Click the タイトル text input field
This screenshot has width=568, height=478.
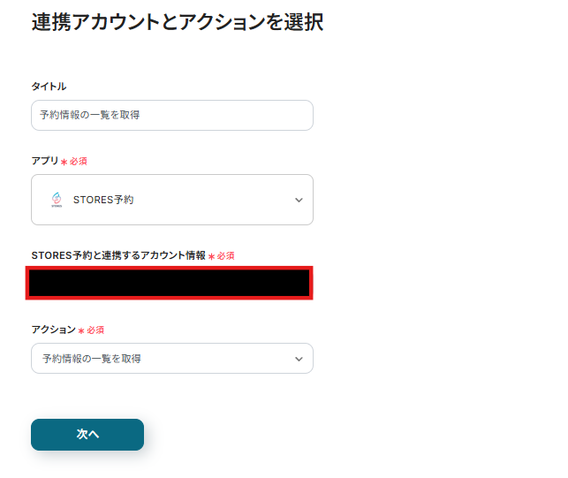(x=172, y=116)
